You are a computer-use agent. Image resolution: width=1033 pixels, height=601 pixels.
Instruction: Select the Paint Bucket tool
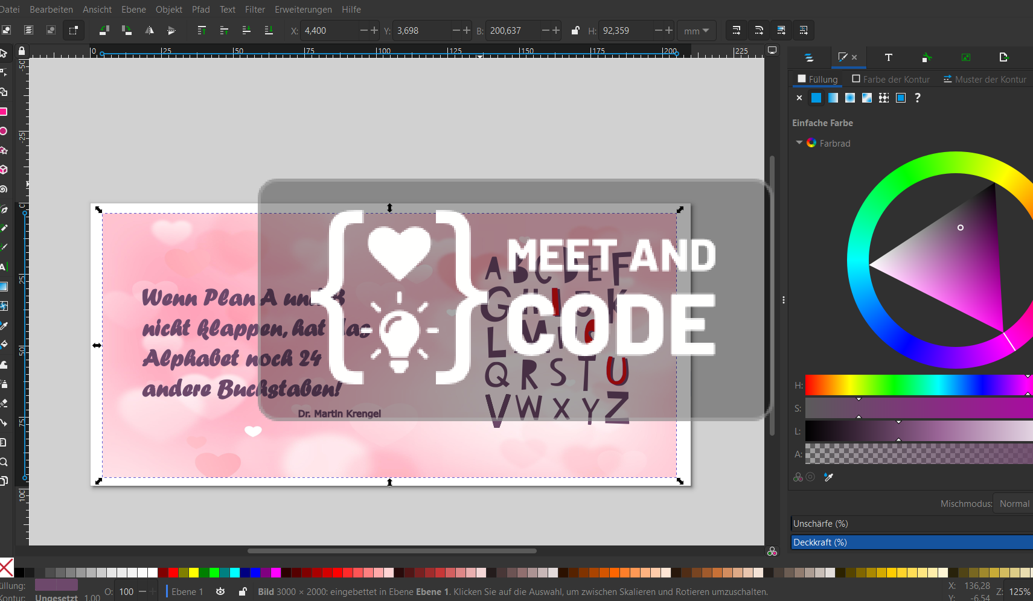[x=3, y=345]
